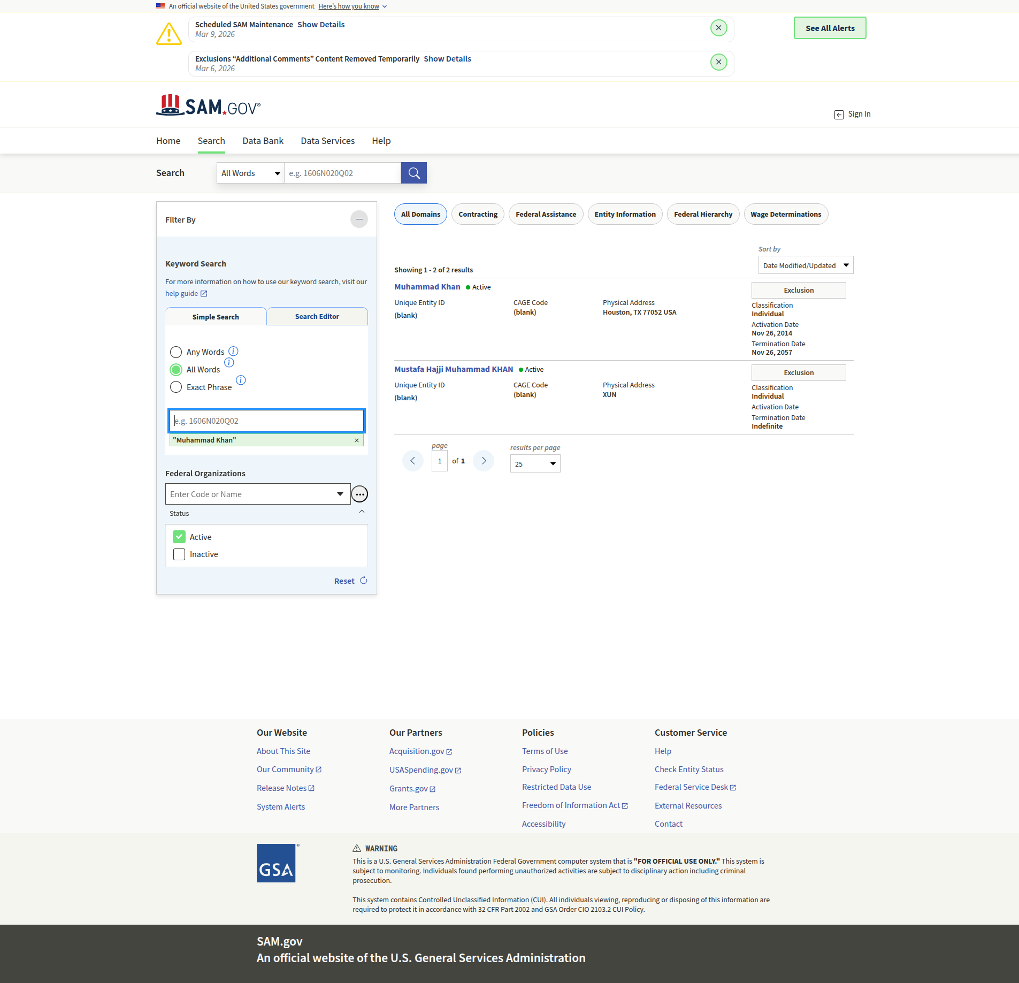
Task: Collapse the Status filter section
Action: click(x=362, y=512)
